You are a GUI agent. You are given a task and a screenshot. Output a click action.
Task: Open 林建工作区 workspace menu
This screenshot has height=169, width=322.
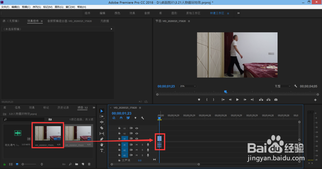228,13
